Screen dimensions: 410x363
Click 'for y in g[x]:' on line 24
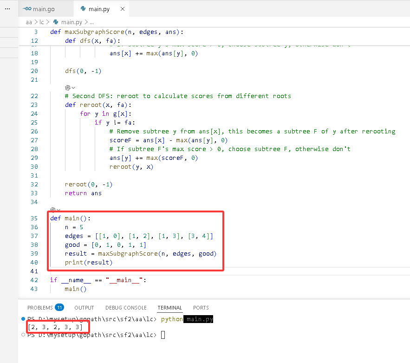click(x=106, y=114)
